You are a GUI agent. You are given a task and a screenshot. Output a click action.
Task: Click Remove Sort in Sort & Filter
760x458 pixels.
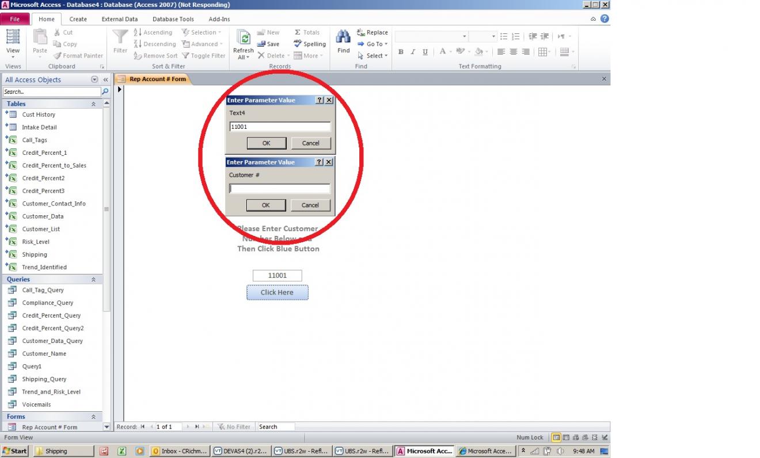[155, 56]
